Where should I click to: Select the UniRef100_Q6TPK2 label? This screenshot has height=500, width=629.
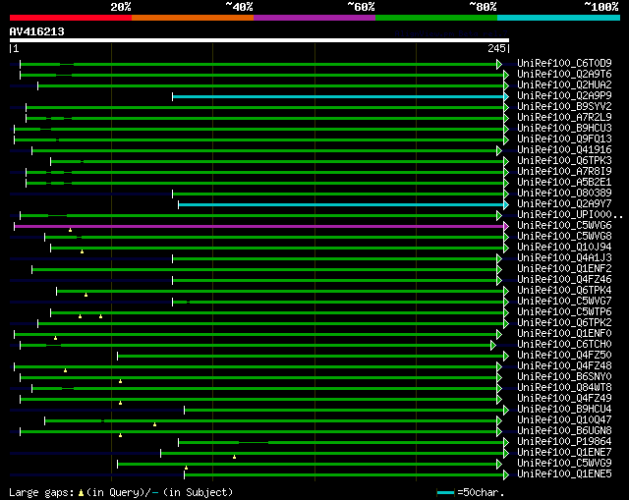(x=564, y=323)
